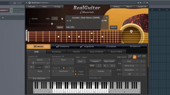Enable the Permanent FX Mute checkbox

53,60
